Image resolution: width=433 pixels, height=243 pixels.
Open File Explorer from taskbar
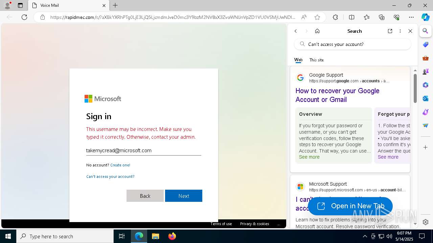pyautogui.click(x=155, y=236)
